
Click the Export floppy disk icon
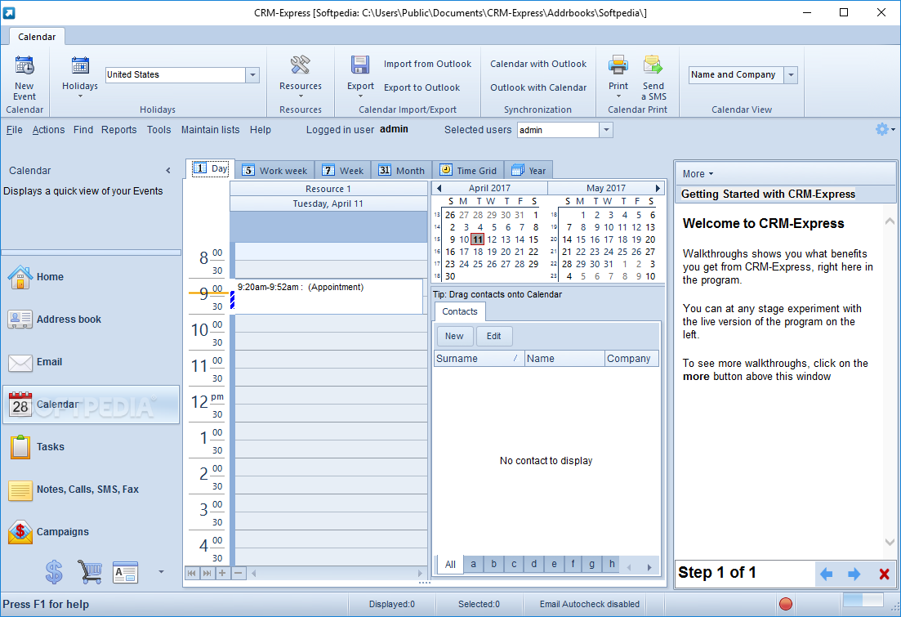(360, 65)
